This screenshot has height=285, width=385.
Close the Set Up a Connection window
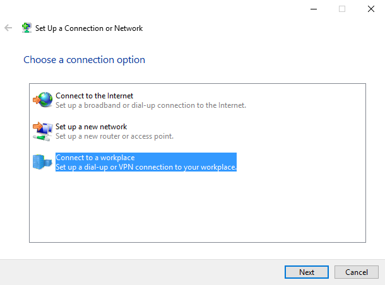370,9
